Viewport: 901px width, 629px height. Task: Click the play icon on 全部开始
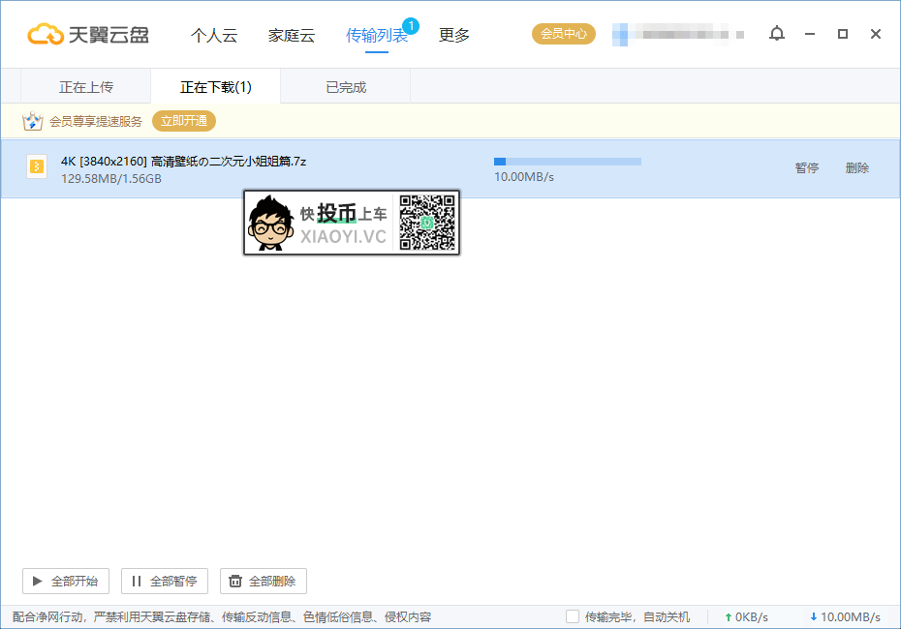[38, 581]
